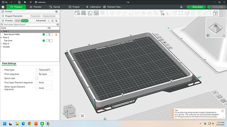Click the search plate, object and part field
The image size is (227, 127).
click(x=30, y=25)
